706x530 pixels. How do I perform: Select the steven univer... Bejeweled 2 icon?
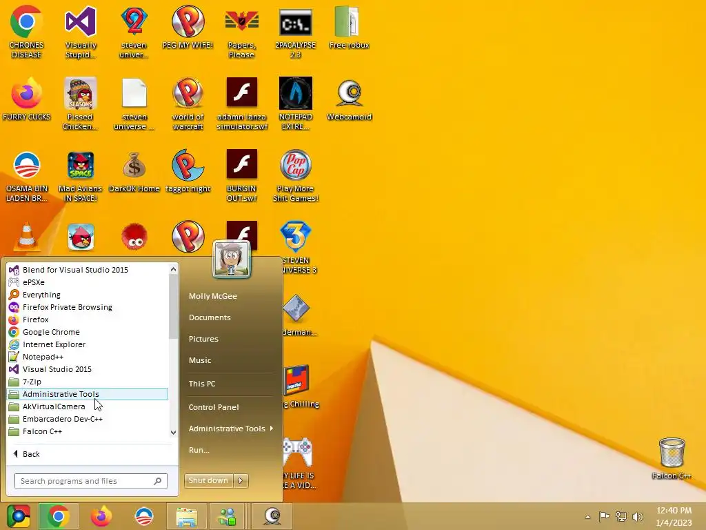pyautogui.click(x=134, y=32)
